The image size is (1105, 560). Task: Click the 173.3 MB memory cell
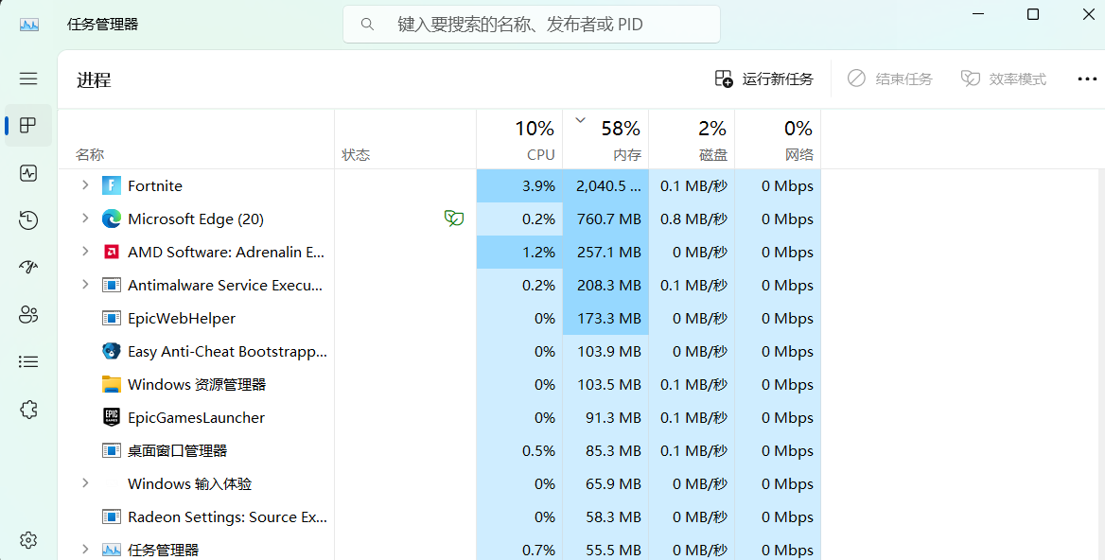(606, 319)
